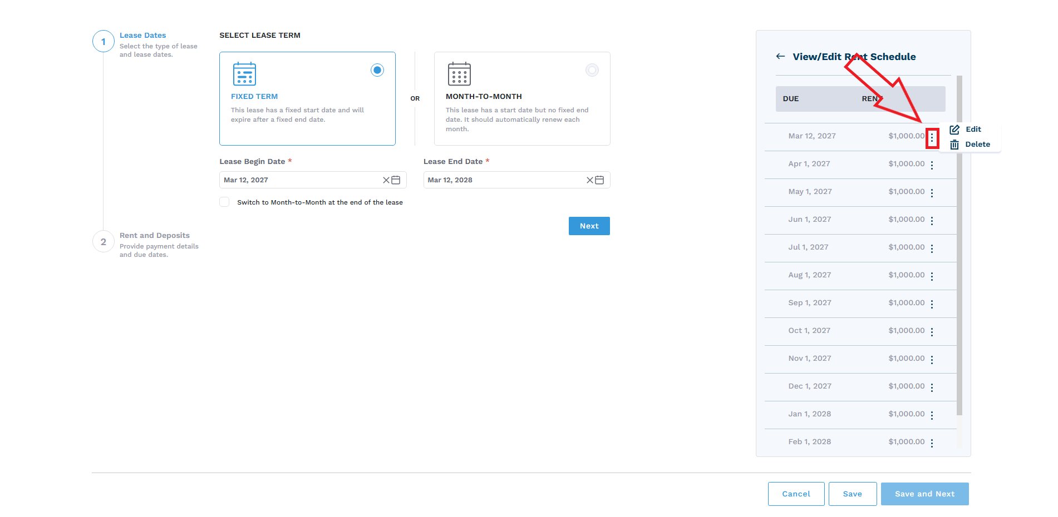
Task: Expand row options for Dec 1, 2027
Action: click(932, 387)
